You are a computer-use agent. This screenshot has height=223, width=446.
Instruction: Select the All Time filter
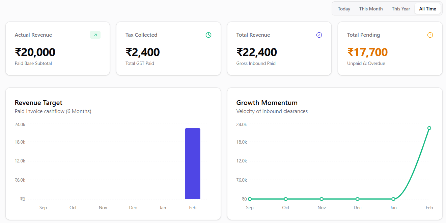coord(427,8)
